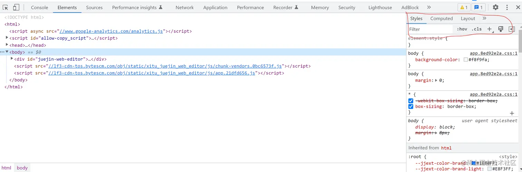Click the element.style rule block
The width and height of the screenshot is (522, 172).
point(462,41)
